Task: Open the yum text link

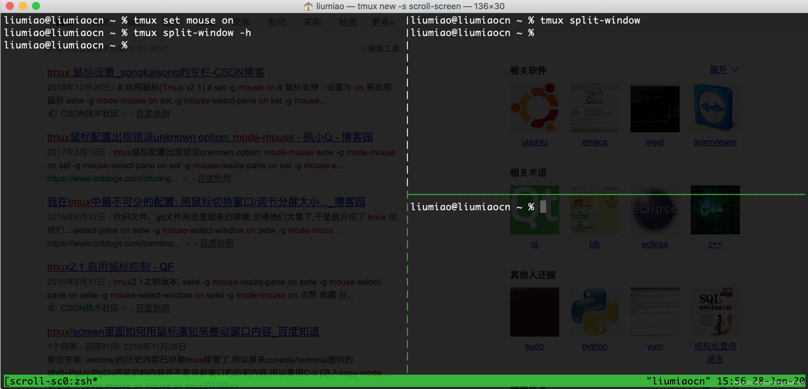Action: (655, 346)
